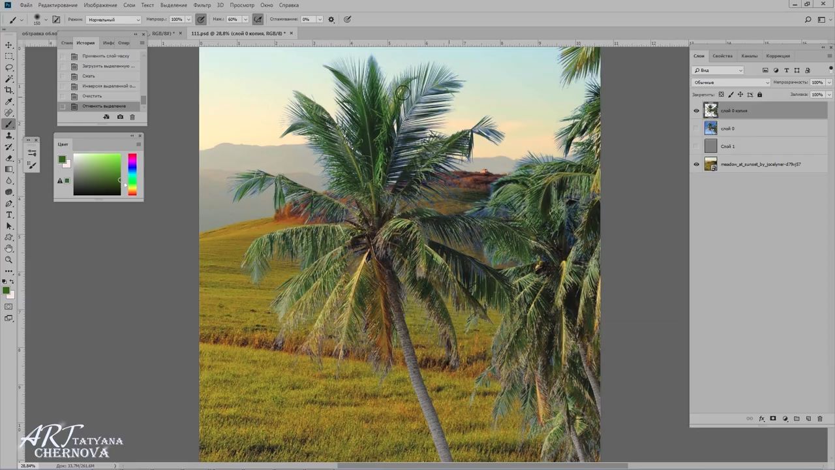
Task: Create new snapshot camera icon in History
Action: (120, 117)
